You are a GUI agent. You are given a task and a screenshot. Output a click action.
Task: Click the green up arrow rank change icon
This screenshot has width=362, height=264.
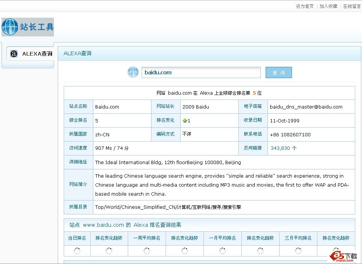click(185, 121)
